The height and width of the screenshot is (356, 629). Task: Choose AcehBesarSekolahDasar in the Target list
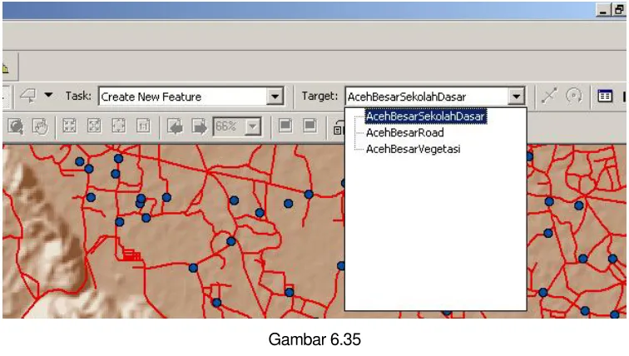tap(425, 116)
